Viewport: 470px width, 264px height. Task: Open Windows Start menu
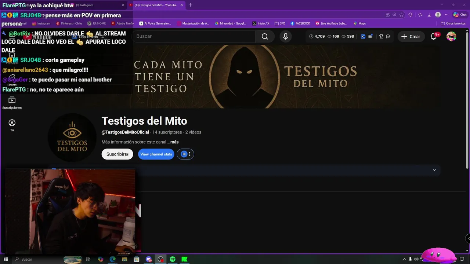[x=6, y=259]
